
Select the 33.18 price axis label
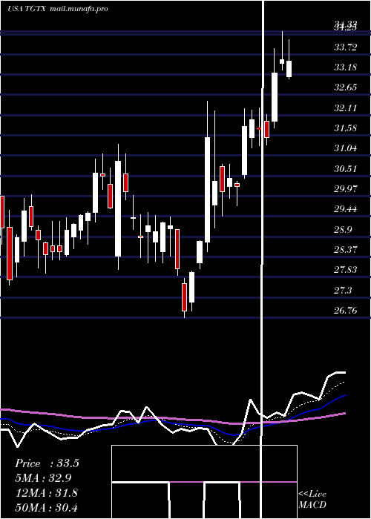[346, 67]
